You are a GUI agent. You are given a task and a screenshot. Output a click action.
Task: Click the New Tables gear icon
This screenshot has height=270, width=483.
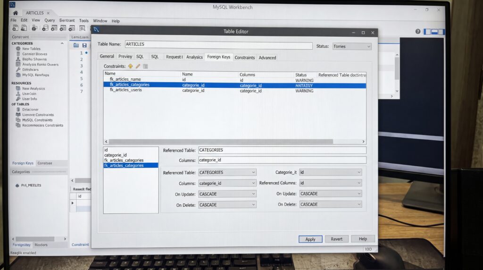(x=18, y=49)
